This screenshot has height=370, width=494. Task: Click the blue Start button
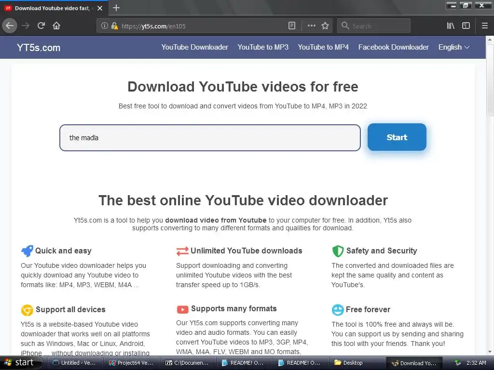click(397, 137)
